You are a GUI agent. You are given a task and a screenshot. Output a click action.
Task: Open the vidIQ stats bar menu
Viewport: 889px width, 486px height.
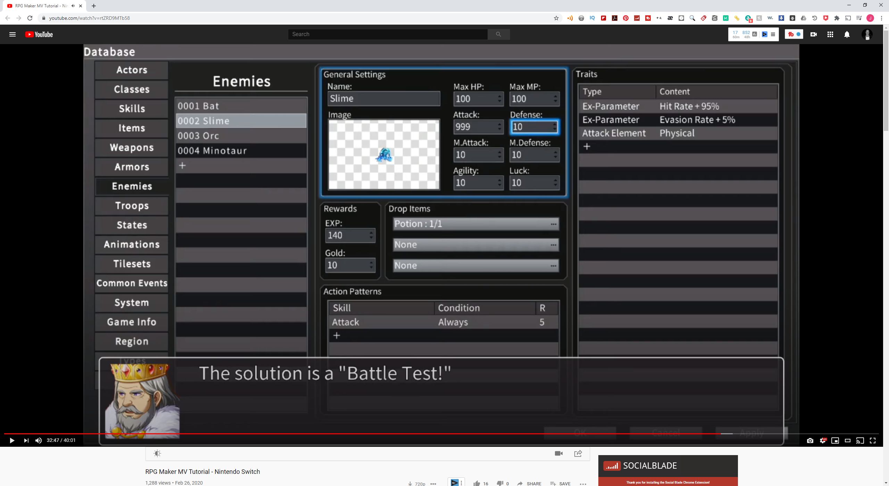(773, 34)
